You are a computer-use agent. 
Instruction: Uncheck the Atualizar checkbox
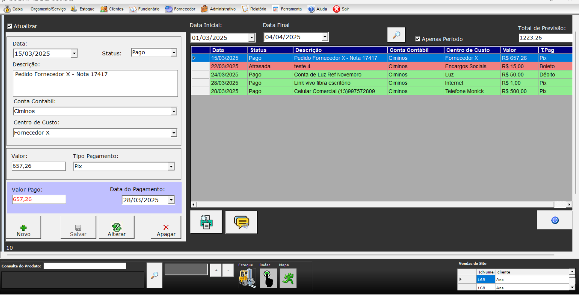coord(10,26)
